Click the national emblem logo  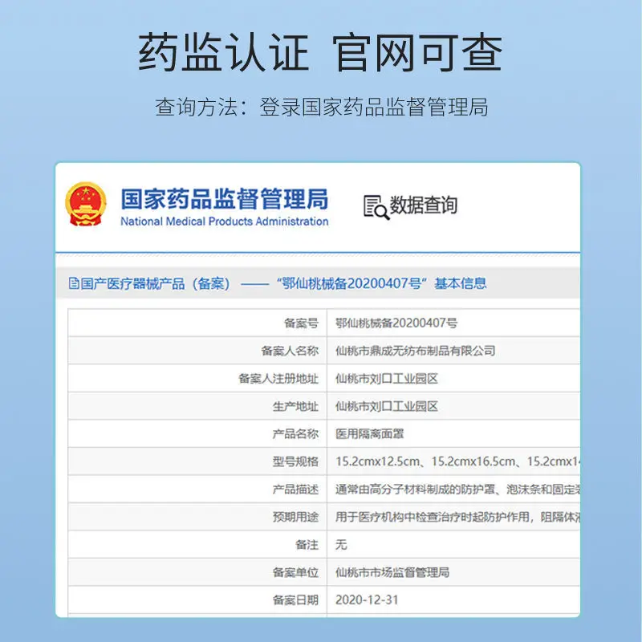(x=86, y=205)
